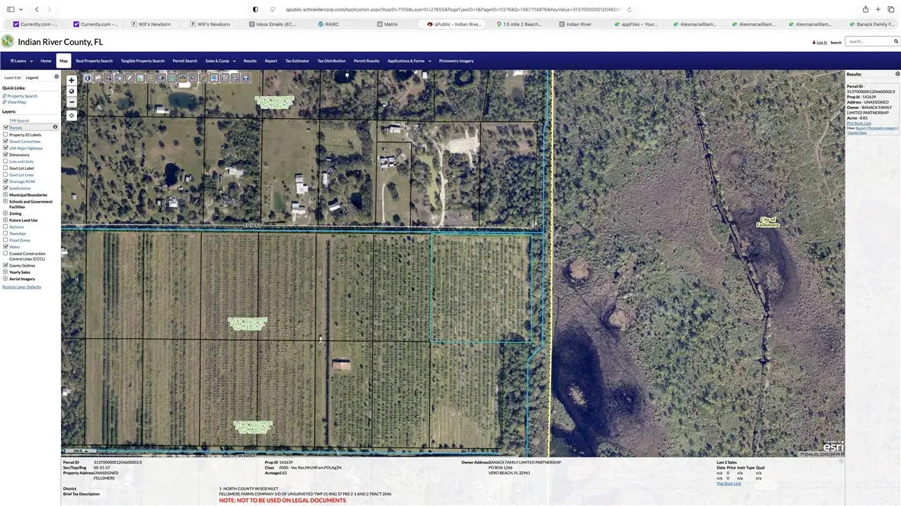This screenshot has height=506, width=901.
Task: Open the Results panel gear icon
Action: pyautogui.click(x=897, y=73)
